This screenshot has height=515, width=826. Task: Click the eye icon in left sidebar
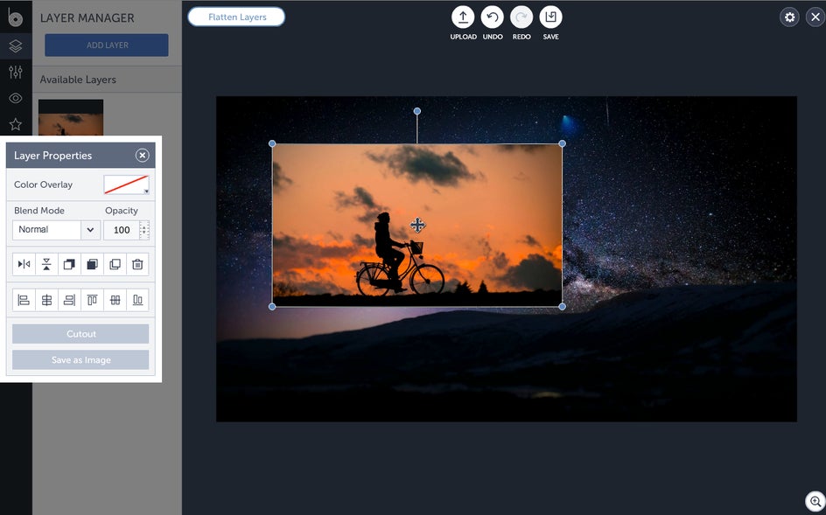click(x=16, y=98)
